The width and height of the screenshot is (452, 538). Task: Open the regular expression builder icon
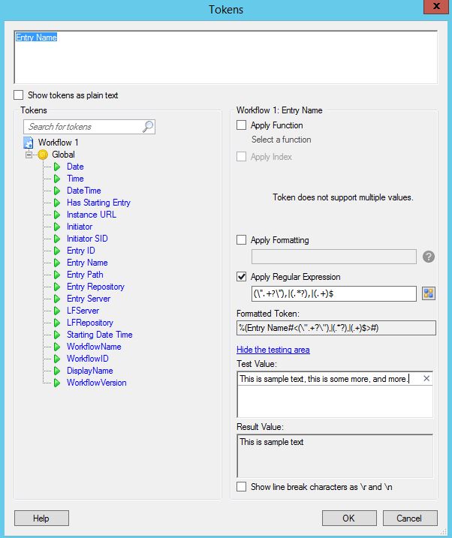coord(428,293)
